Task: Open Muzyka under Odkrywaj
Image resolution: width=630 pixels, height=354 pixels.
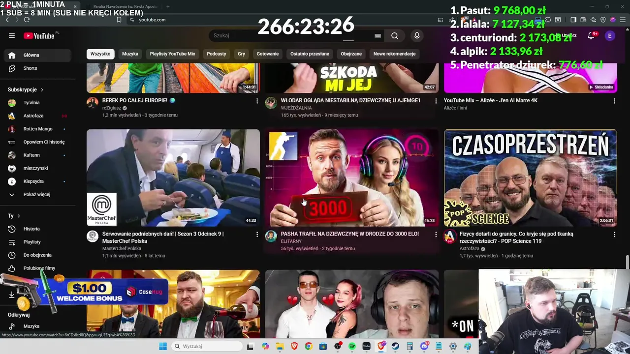Action: (38, 326)
